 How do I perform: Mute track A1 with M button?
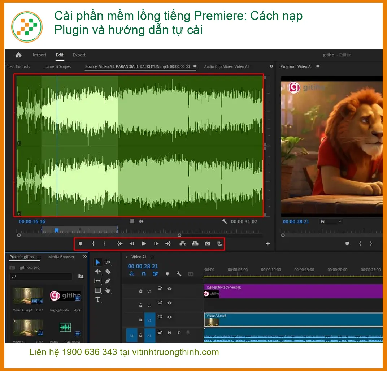click(169, 333)
